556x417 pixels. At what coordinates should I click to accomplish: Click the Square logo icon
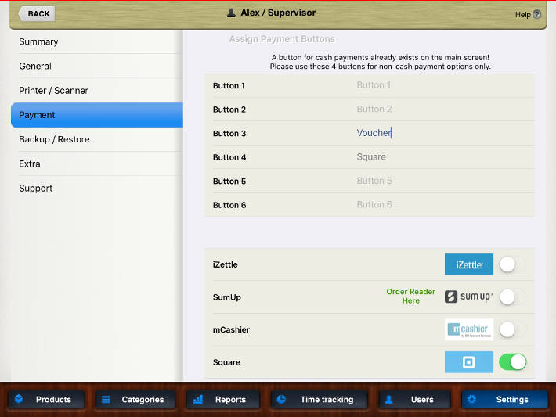coord(469,362)
